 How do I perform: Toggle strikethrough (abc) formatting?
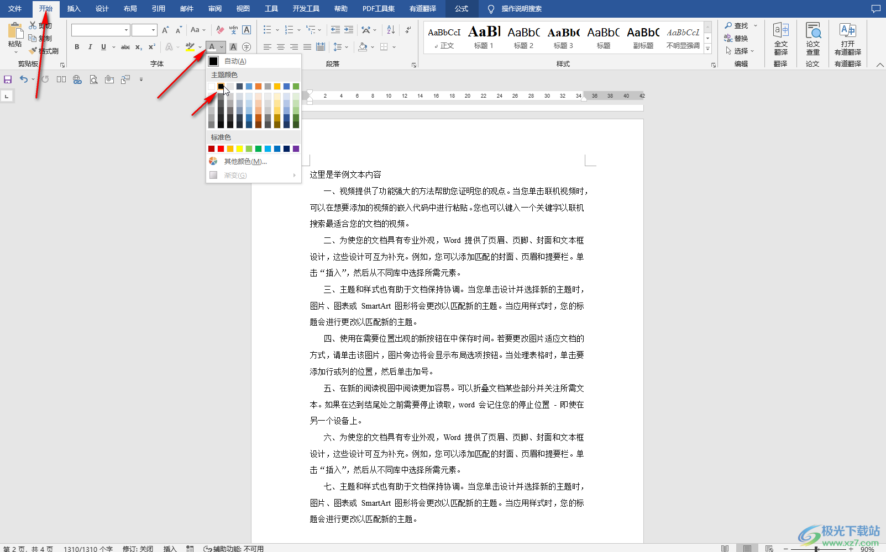pos(125,47)
